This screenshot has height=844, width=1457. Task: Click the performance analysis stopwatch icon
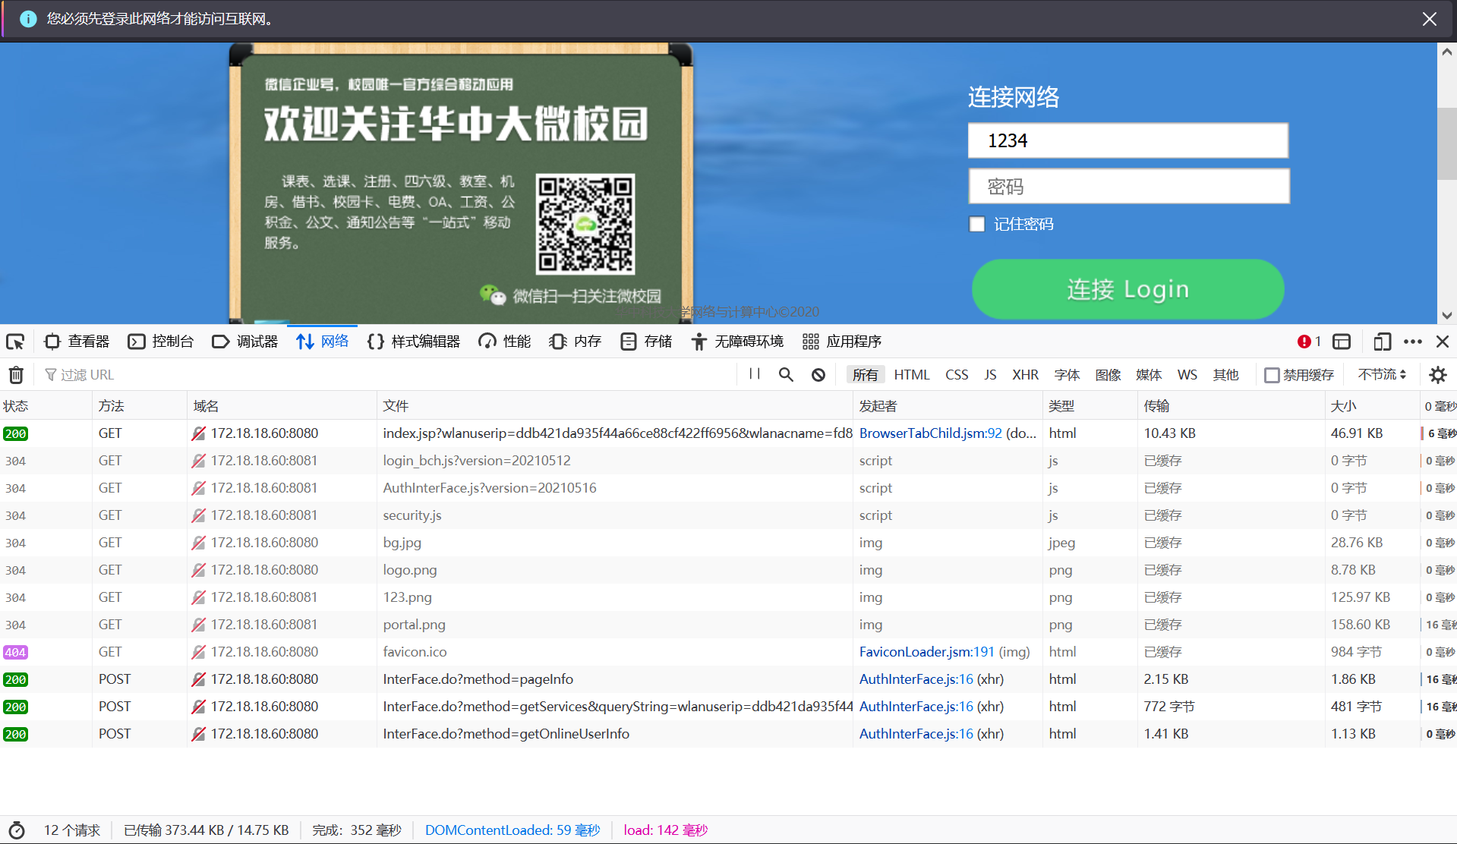point(17,830)
